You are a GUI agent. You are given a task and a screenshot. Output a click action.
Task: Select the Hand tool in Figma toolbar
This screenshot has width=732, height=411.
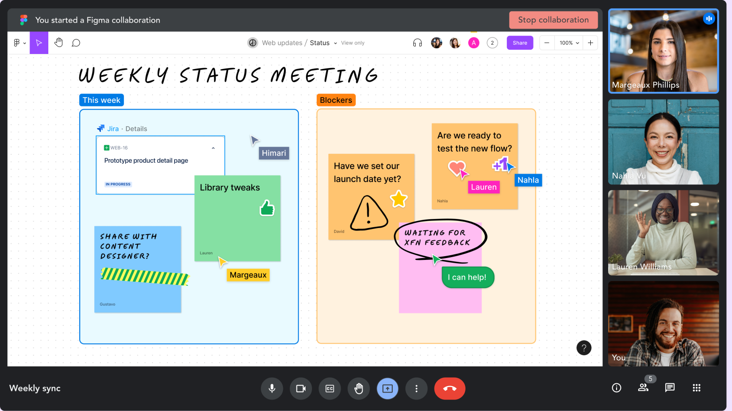pyautogui.click(x=58, y=43)
